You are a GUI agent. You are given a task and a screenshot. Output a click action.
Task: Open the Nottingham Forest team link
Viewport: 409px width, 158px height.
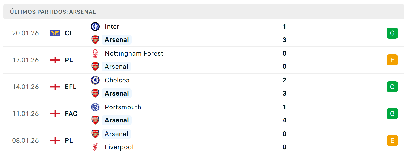[x=134, y=53]
